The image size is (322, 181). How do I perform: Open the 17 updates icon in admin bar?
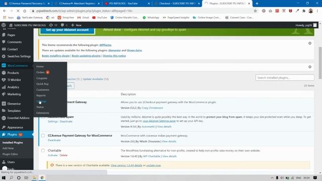click(53, 25)
